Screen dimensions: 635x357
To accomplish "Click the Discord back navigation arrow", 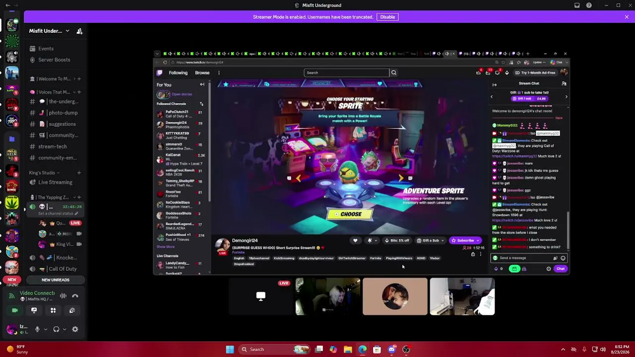I will tap(7, 5).
